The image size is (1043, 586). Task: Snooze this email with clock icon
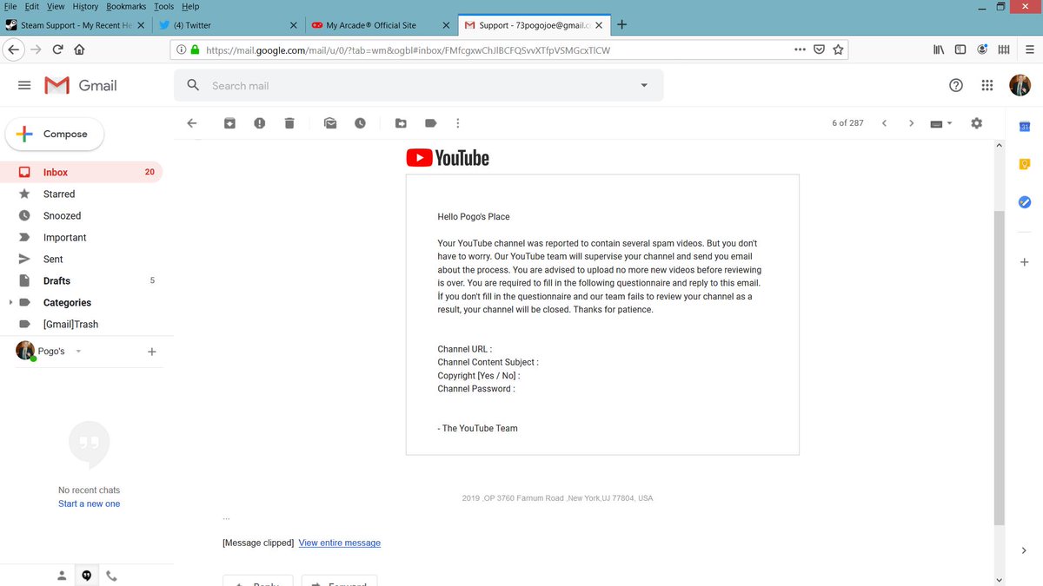point(360,123)
